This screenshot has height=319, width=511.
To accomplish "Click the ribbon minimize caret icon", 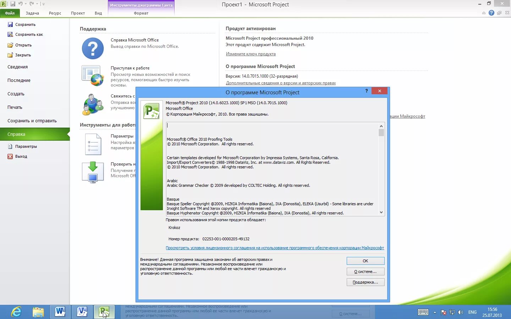I will click(x=484, y=13).
